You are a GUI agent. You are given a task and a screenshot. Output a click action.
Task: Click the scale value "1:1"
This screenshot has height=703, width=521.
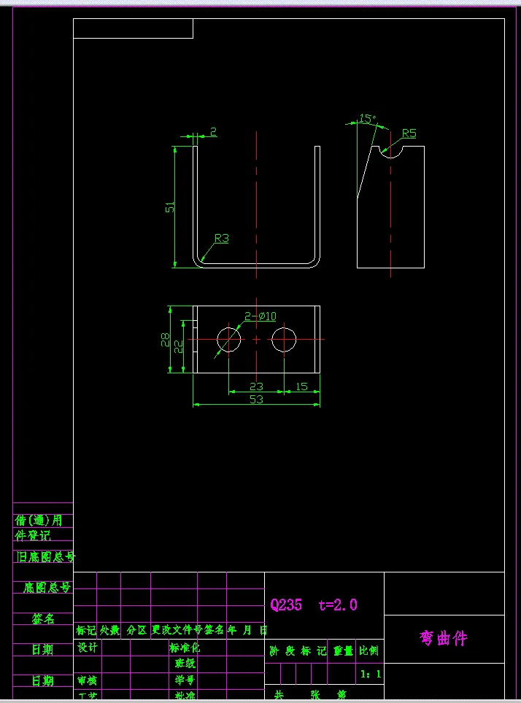pos(371,674)
